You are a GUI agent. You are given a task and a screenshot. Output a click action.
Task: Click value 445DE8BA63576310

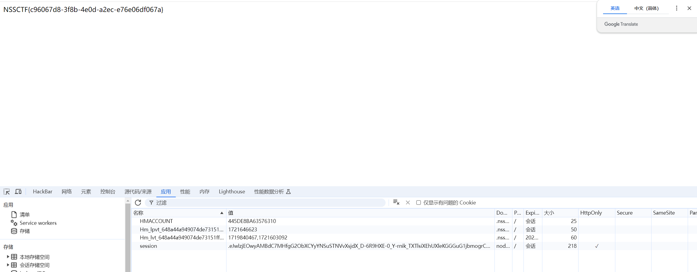252,221
